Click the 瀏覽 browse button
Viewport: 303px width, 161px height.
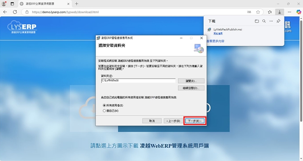[191, 80]
